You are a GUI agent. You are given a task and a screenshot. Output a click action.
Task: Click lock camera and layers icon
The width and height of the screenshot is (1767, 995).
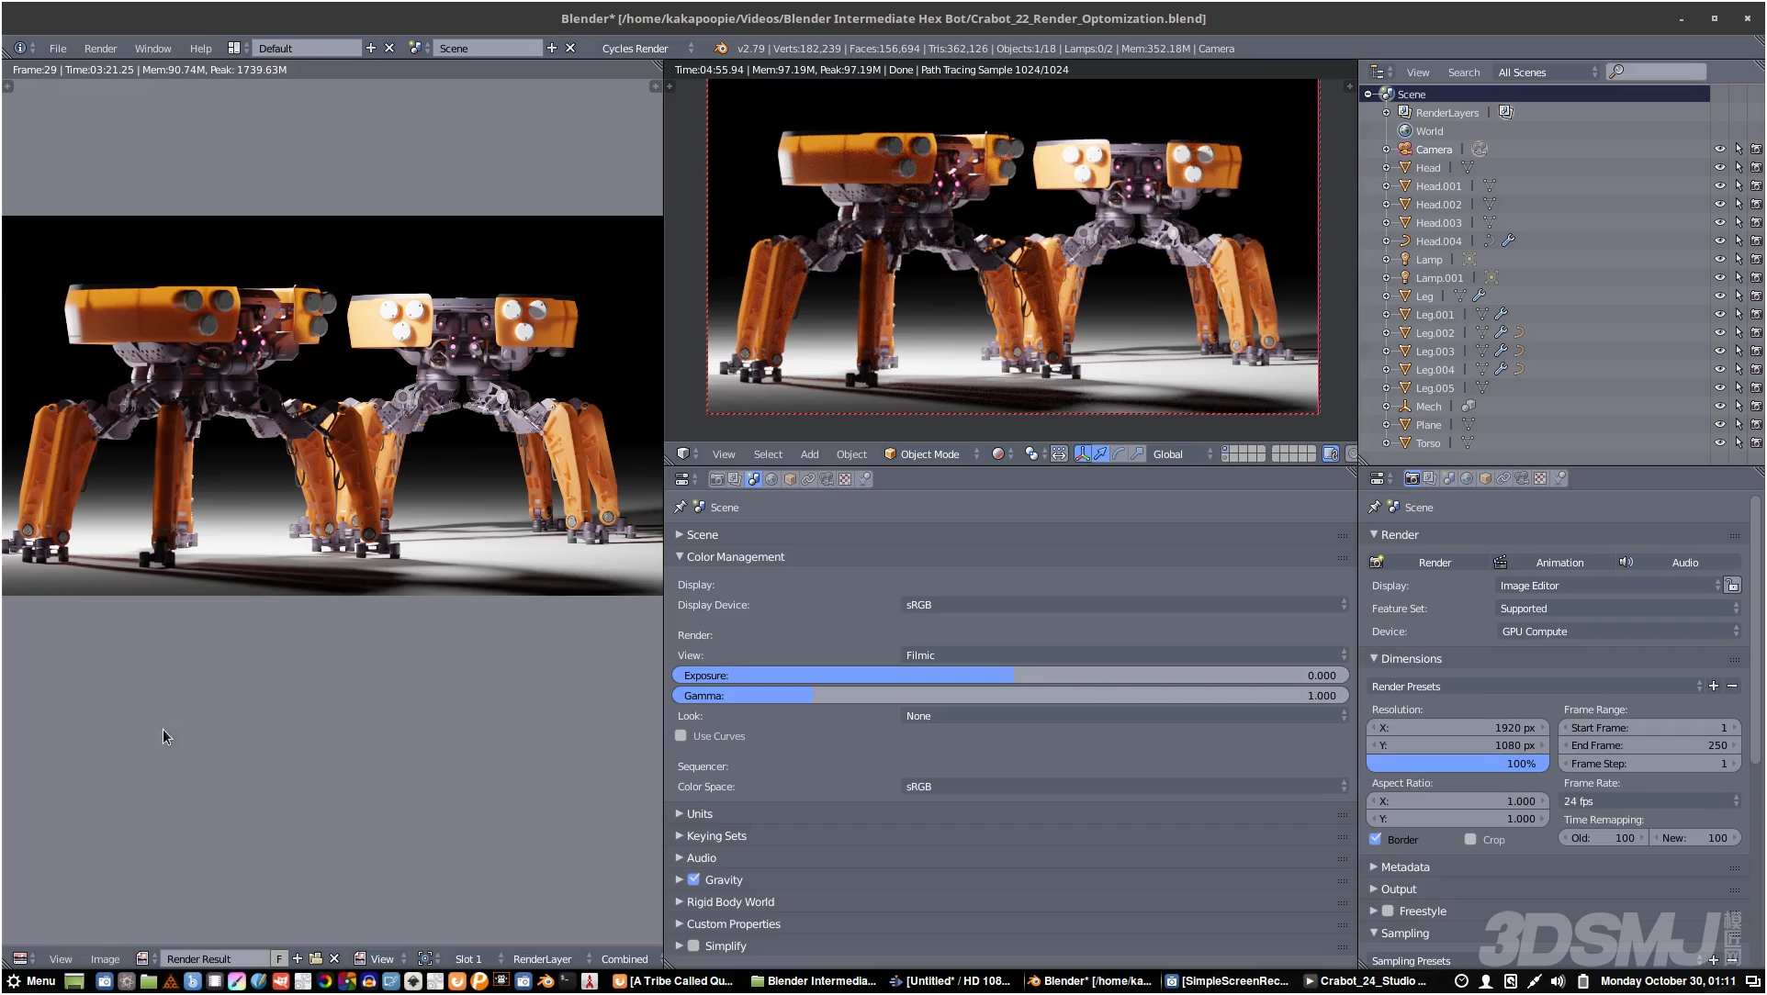1331,453
